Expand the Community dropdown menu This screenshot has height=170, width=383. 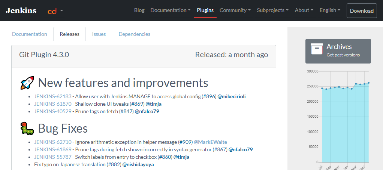(235, 10)
